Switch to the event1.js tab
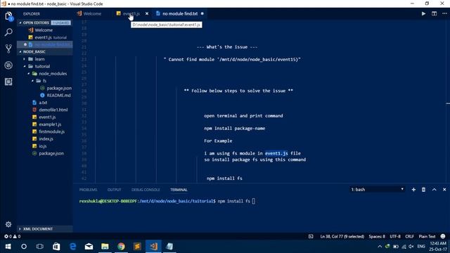Image resolution: width=450 pixels, height=253 pixels. click(131, 13)
